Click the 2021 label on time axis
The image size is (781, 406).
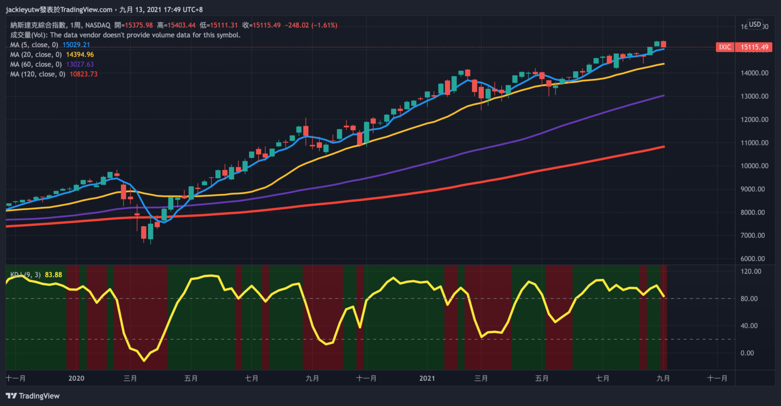pos(427,378)
